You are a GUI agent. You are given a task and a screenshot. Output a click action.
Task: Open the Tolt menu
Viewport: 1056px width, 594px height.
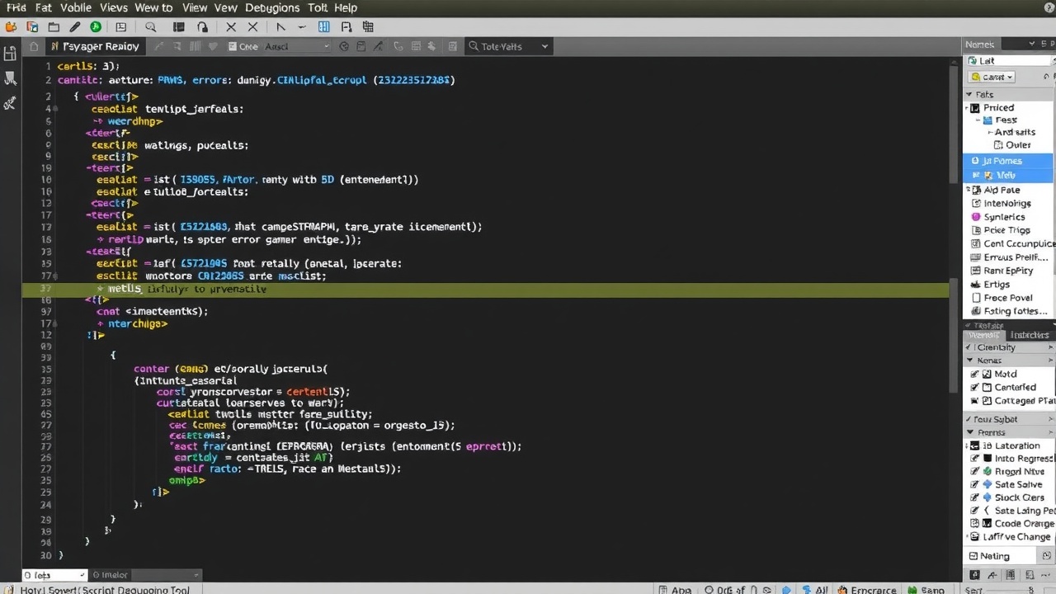317,7
